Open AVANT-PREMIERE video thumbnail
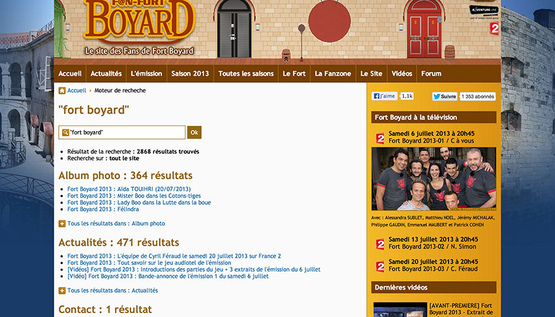 click(x=400, y=310)
